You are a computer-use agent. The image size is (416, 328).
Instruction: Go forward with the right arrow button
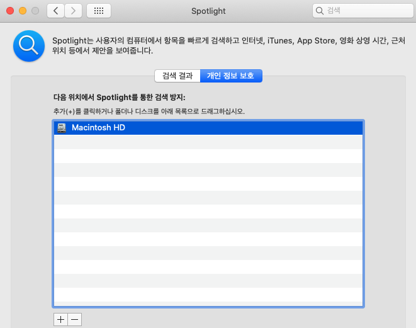tap(73, 11)
